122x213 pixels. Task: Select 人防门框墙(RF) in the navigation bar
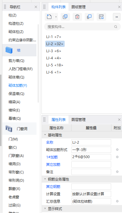pos(21,69)
